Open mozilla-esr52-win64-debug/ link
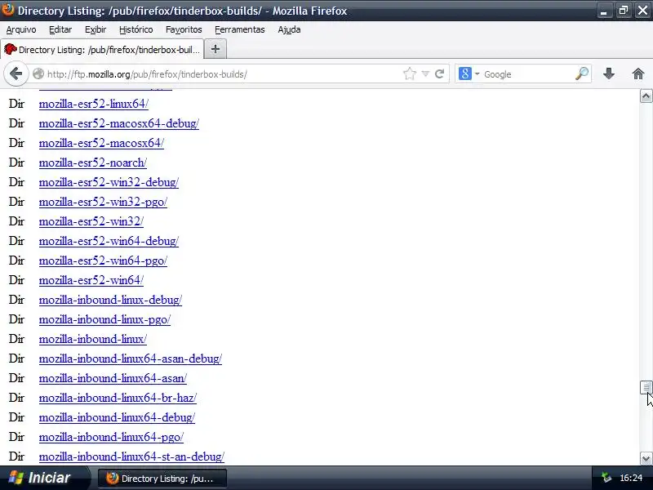Screen dimensions: 653x490 tap(109, 241)
